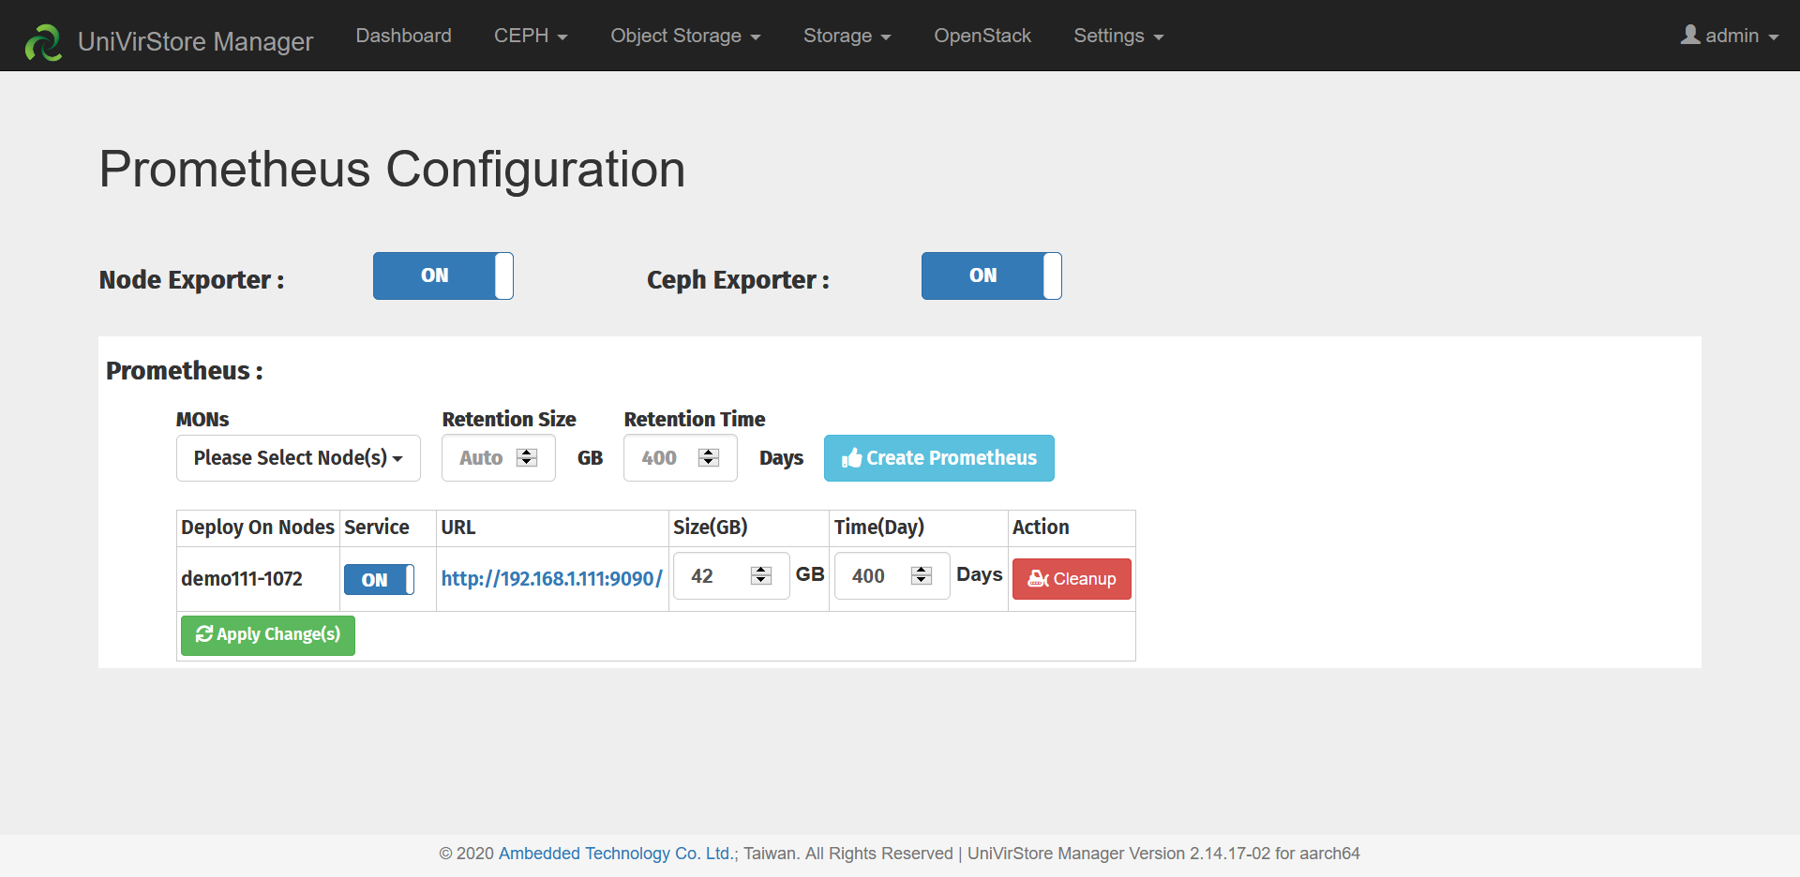Click the broom icon on Cleanup button

tap(1038, 579)
